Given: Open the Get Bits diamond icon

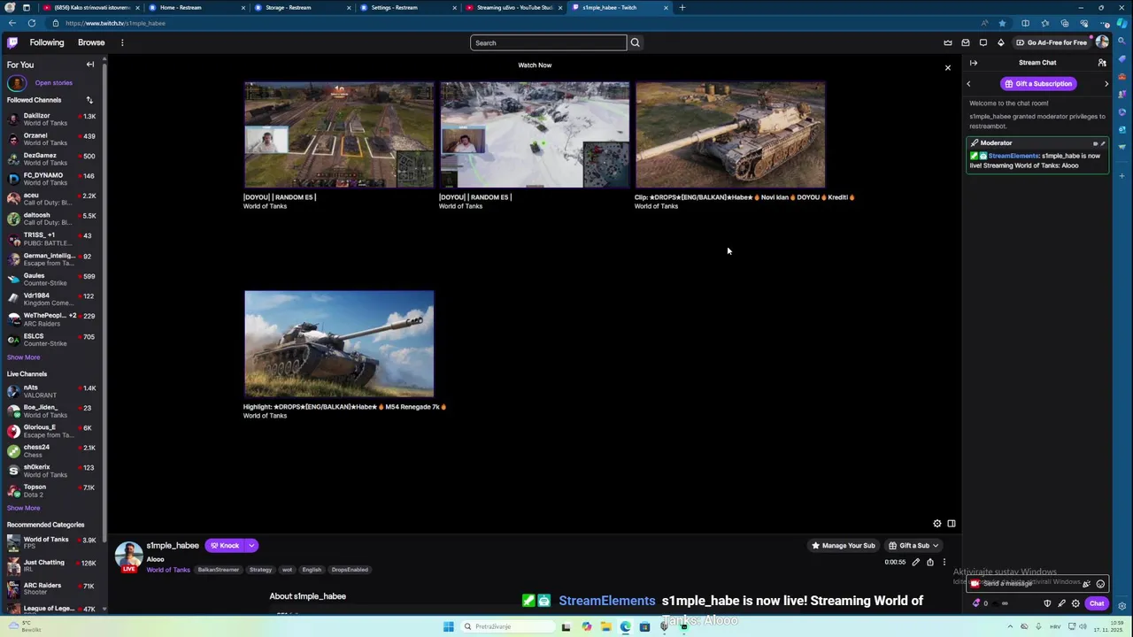Looking at the screenshot, I should click(1001, 42).
